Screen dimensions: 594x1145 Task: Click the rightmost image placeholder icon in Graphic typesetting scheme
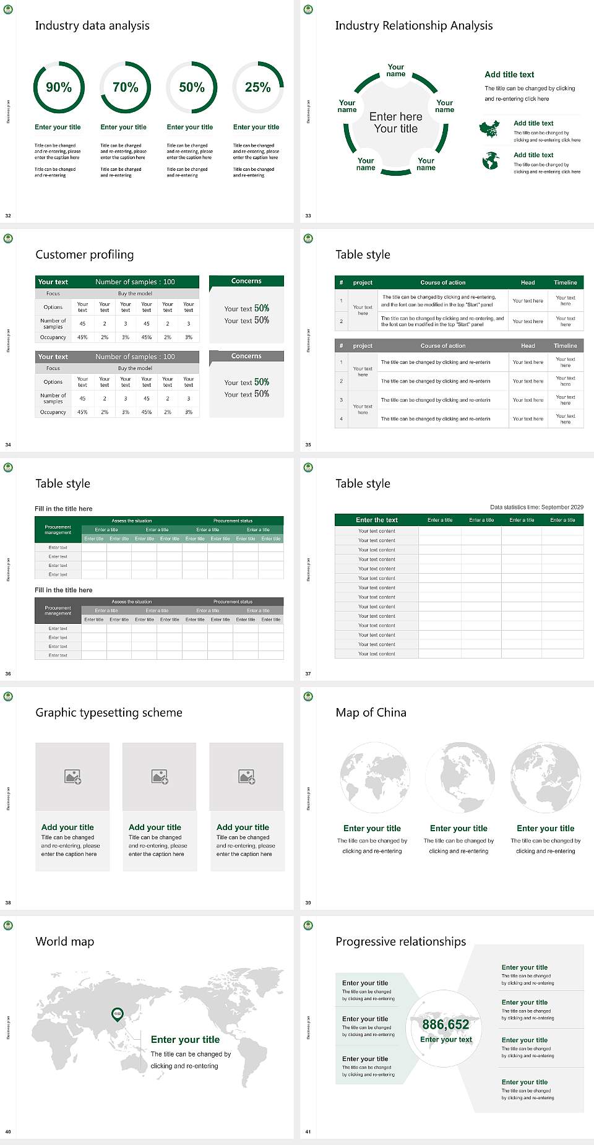tap(247, 776)
